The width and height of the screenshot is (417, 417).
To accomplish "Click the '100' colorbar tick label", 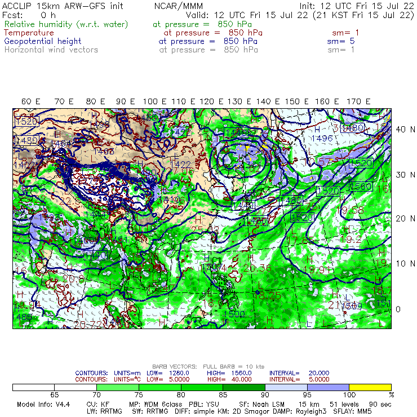I will click(x=349, y=394).
